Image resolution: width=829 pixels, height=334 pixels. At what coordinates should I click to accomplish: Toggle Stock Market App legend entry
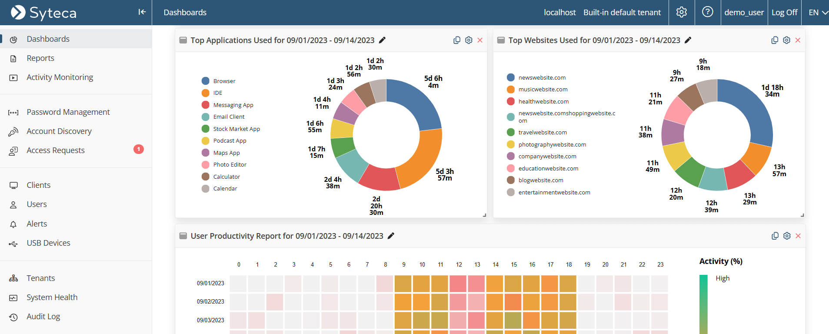click(231, 129)
